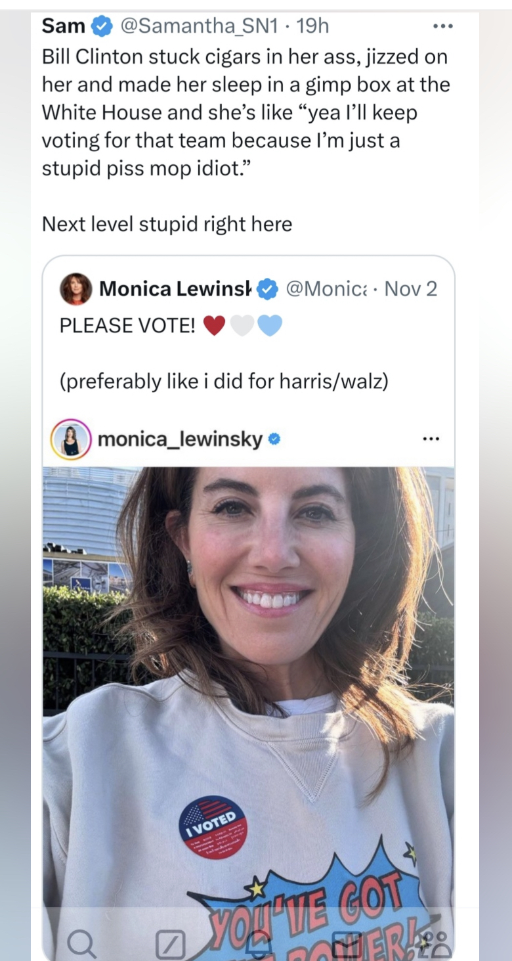Tap the PLEASE VOTE quoted tweet text

pos(128,326)
